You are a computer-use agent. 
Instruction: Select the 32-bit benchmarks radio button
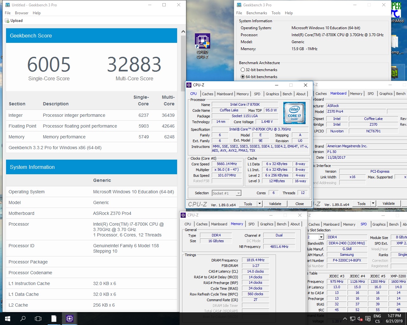[x=243, y=70]
